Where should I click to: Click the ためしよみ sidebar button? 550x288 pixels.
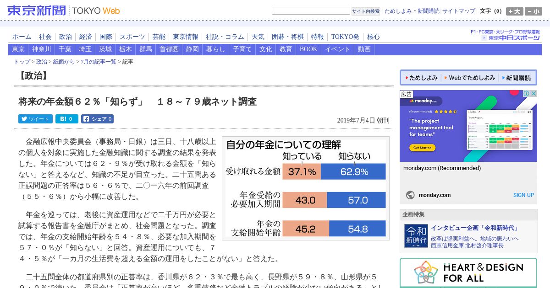421,78
